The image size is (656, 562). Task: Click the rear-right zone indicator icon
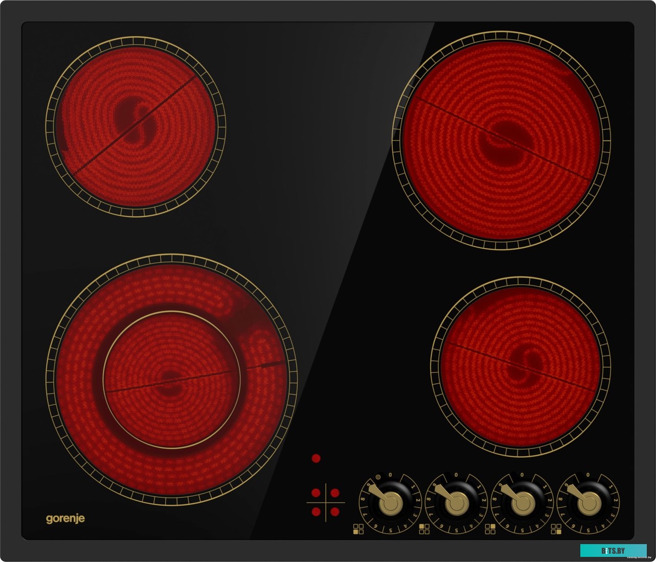pyautogui.click(x=490, y=529)
